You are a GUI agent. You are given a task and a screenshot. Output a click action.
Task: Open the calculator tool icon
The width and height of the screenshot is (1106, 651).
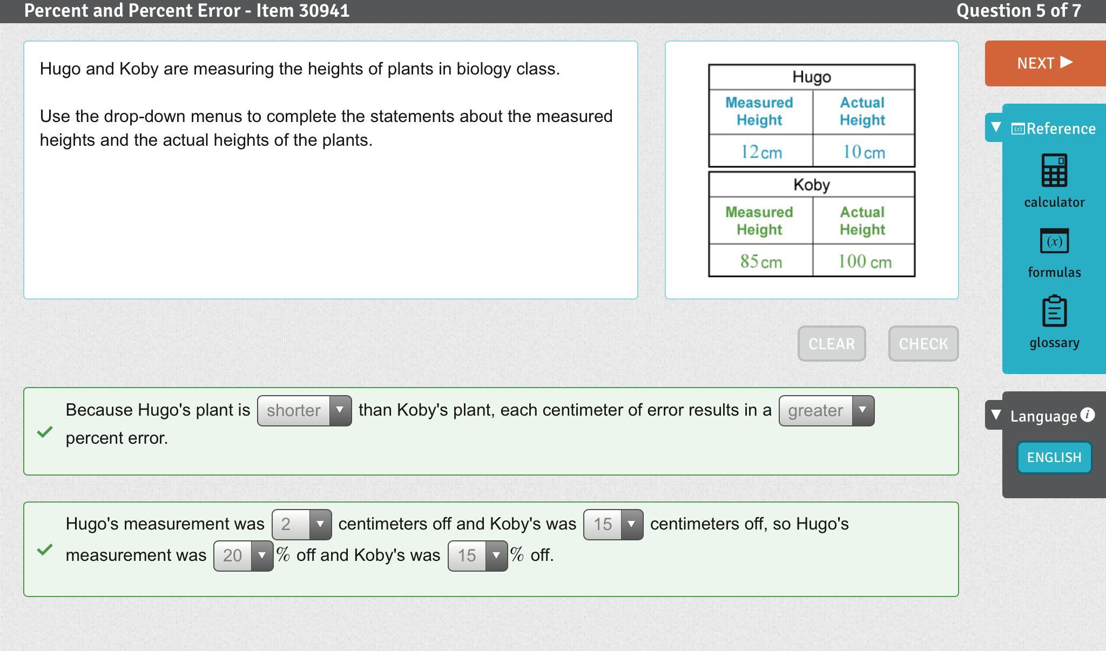click(1054, 171)
